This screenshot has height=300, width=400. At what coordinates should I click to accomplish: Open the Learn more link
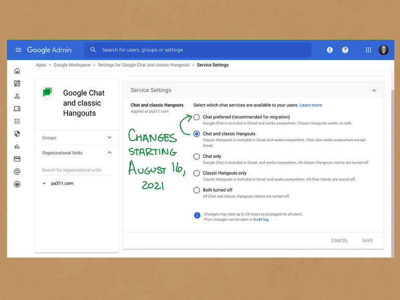pyautogui.click(x=311, y=105)
